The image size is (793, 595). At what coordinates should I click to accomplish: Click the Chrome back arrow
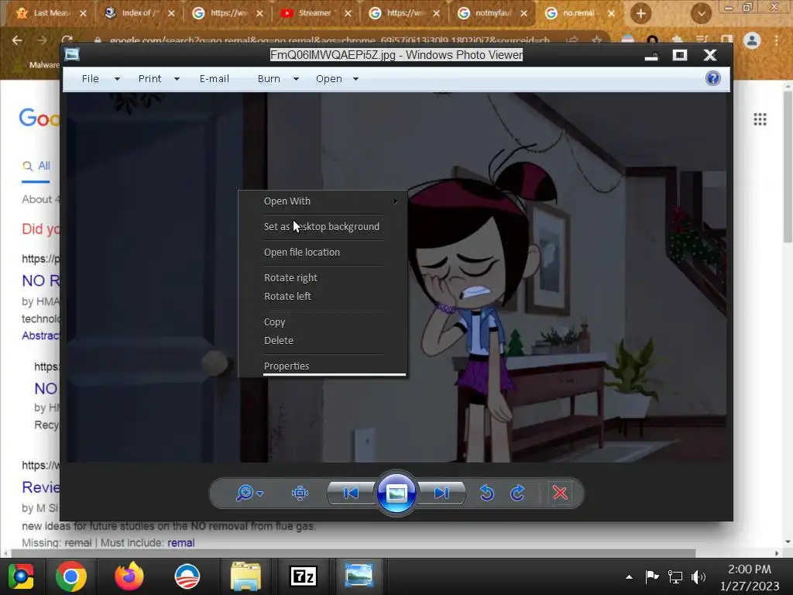[x=17, y=40]
